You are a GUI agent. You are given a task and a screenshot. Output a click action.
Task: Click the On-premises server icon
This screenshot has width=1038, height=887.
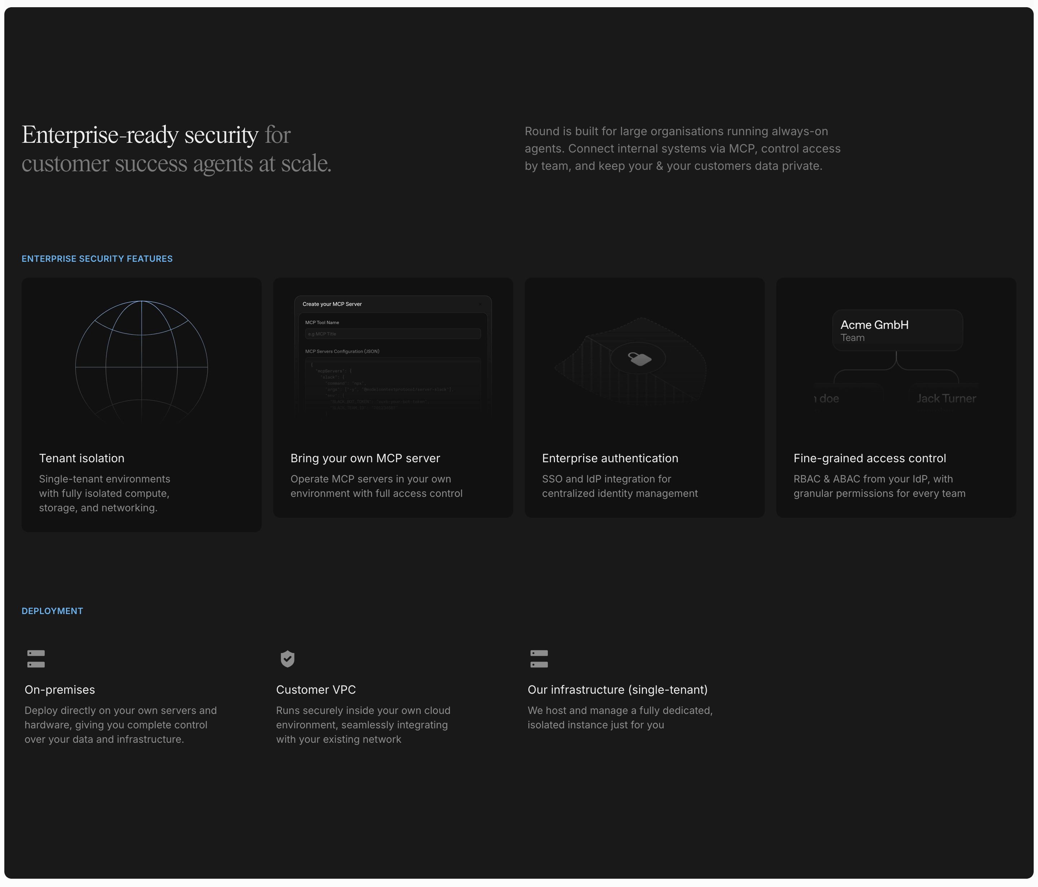[x=36, y=658]
